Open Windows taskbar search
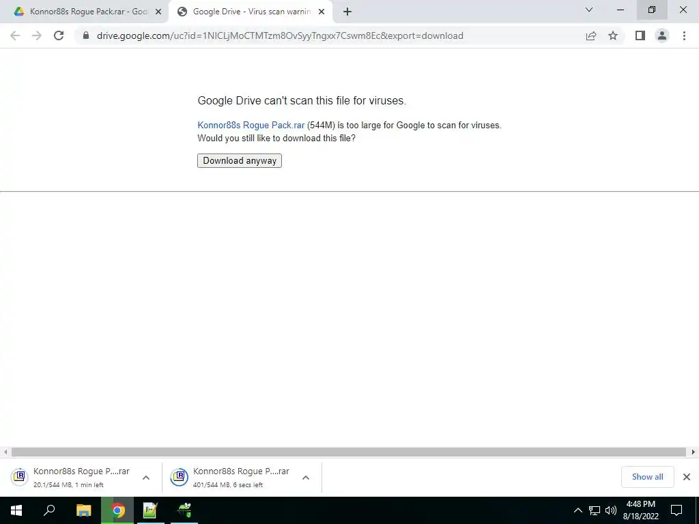Screen dimensions: 699x524 click(49, 510)
